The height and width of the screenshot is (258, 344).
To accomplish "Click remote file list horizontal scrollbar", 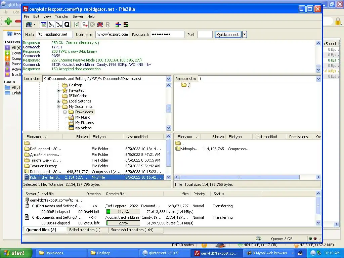I will pyautogui.click(x=239, y=177).
